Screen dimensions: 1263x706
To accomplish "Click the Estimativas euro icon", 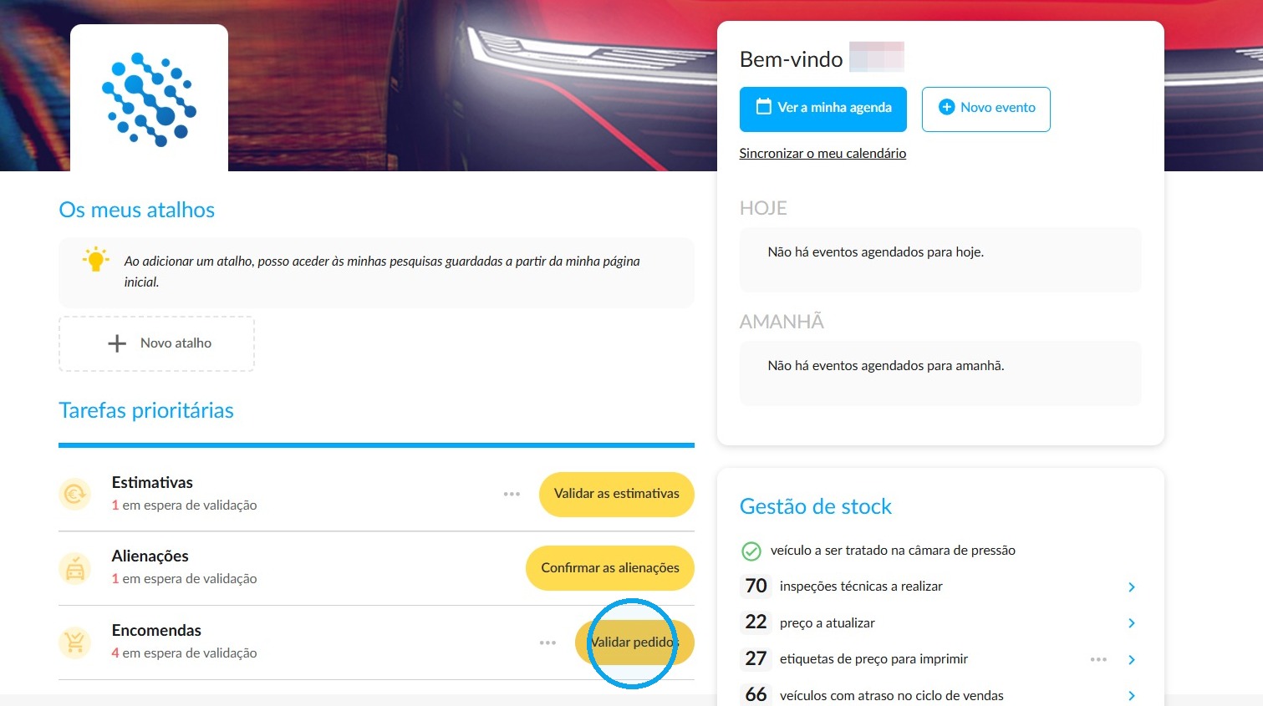I will click(74, 494).
